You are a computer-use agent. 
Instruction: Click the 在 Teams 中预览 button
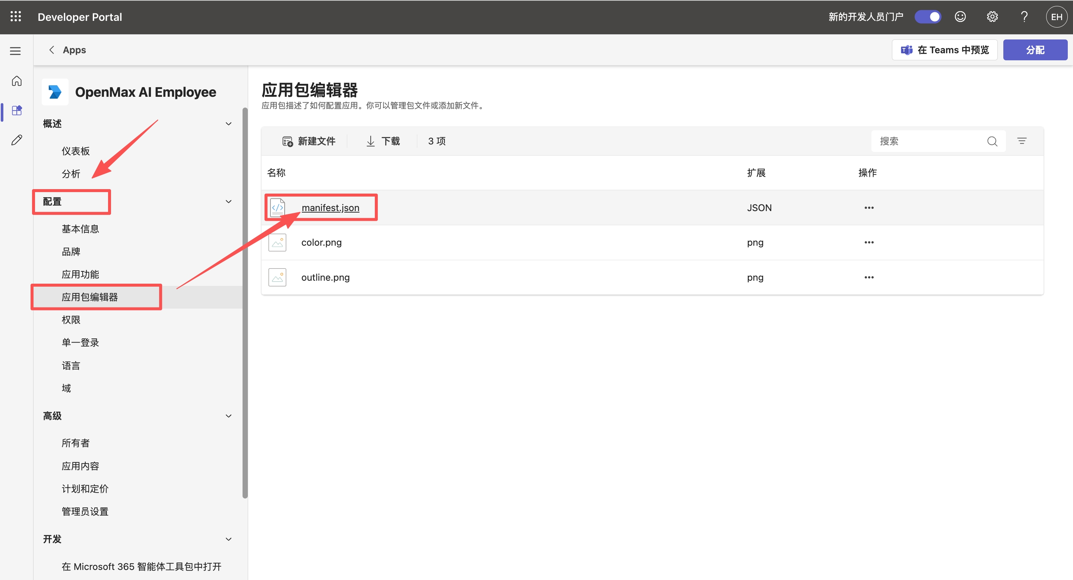coord(944,50)
